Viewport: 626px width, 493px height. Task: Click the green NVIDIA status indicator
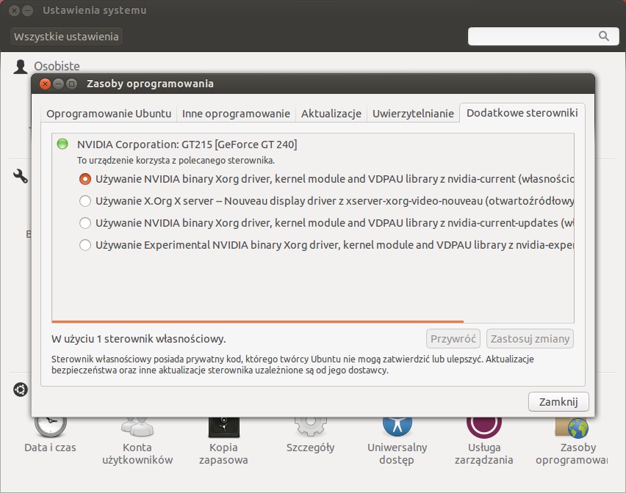pos(62,144)
